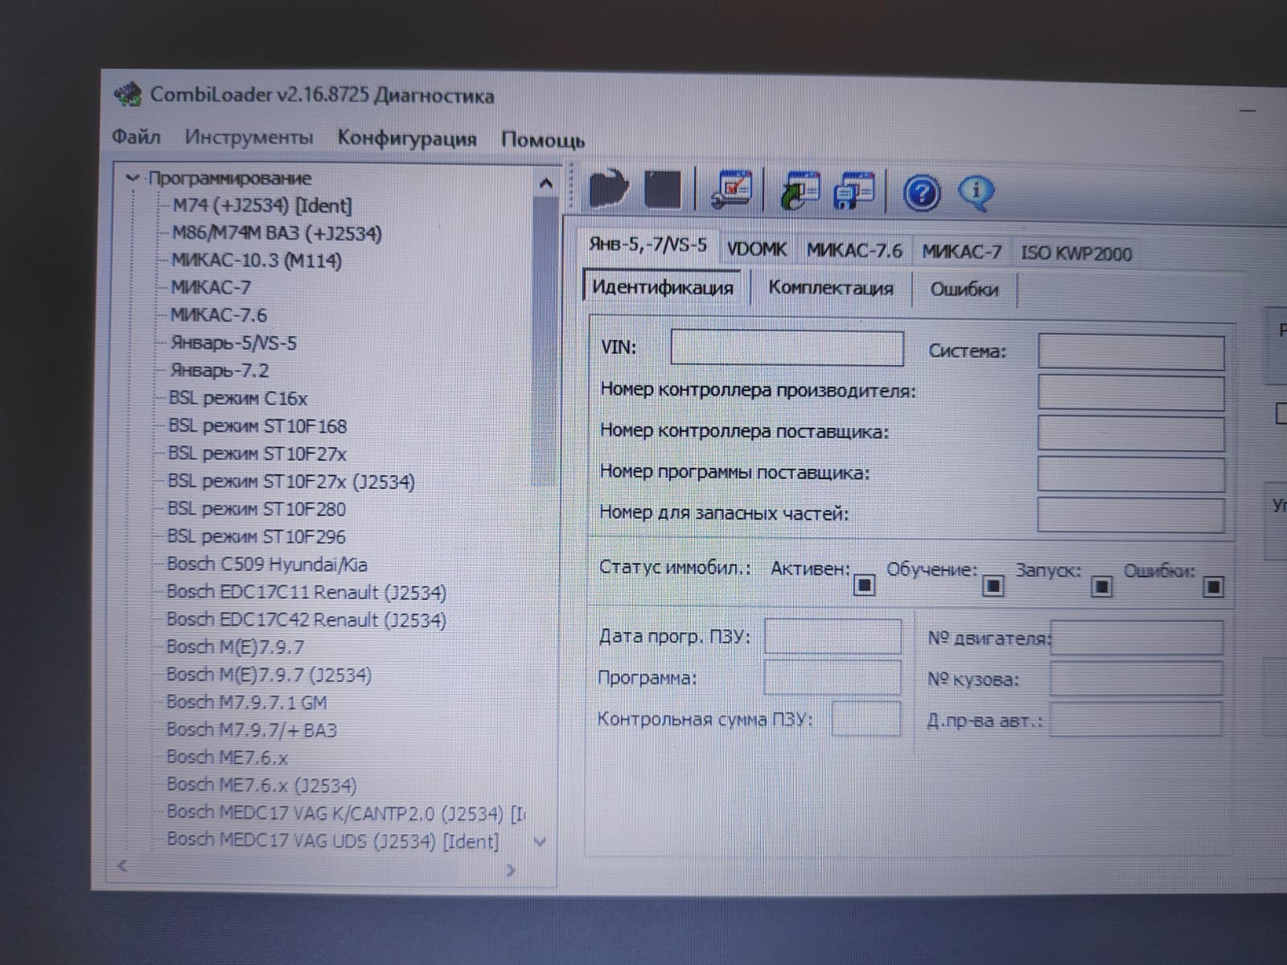Click the open file folder toolbar icon

pos(608,189)
